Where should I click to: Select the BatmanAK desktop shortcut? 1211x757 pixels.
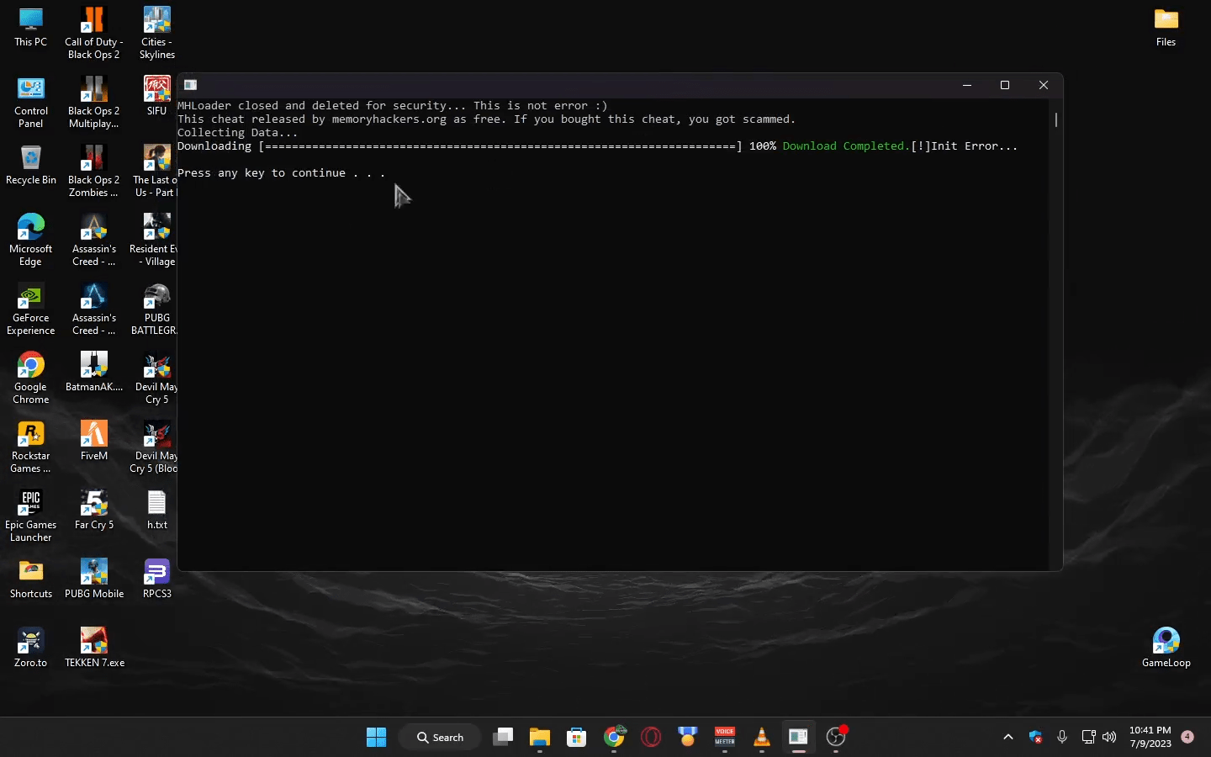tap(94, 372)
